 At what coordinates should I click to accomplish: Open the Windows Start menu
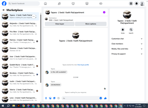pos(3,106)
